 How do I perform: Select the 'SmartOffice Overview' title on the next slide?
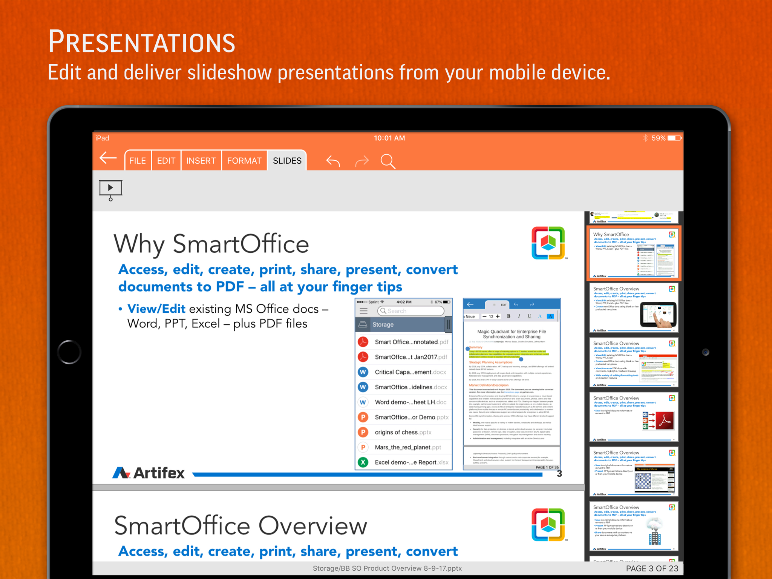240,525
